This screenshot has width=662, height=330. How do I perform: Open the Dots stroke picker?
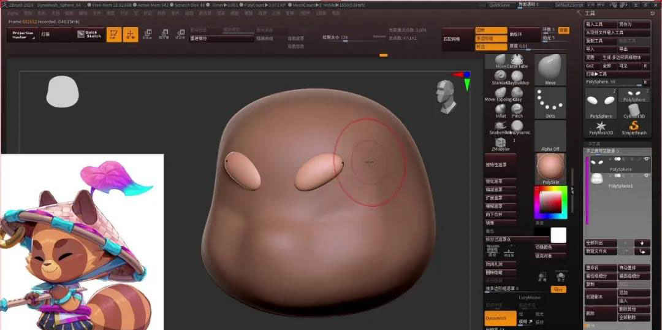(550, 102)
